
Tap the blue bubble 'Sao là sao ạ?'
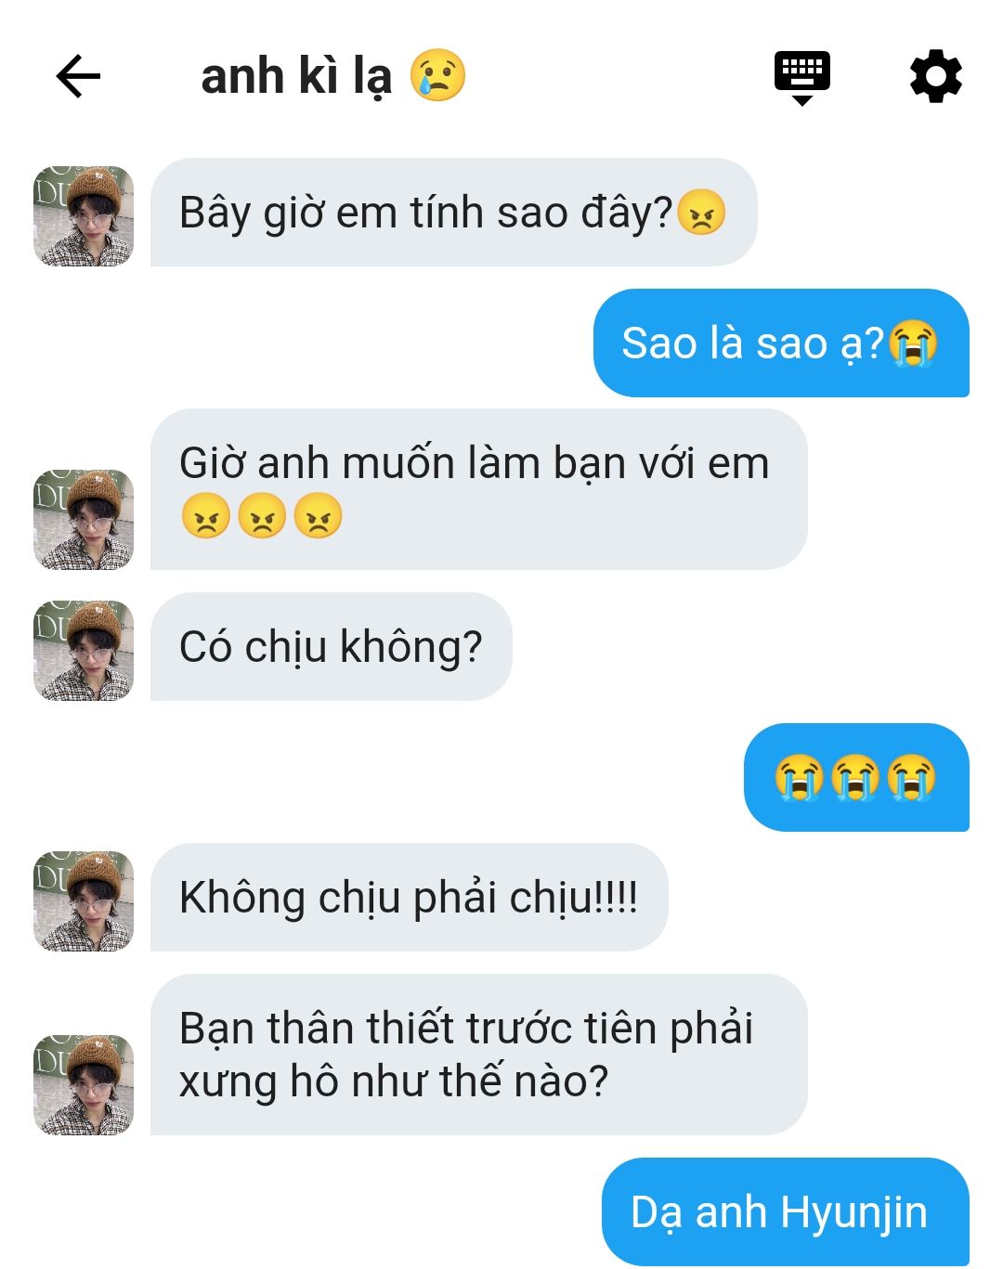click(x=781, y=343)
